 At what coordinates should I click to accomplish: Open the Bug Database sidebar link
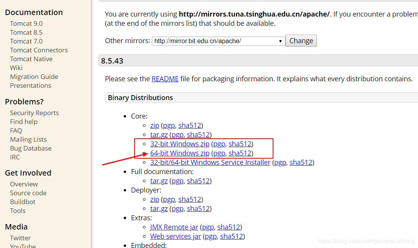pyautogui.click(x=30, y=148)
